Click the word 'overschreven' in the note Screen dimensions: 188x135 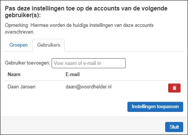pos(19,32)
